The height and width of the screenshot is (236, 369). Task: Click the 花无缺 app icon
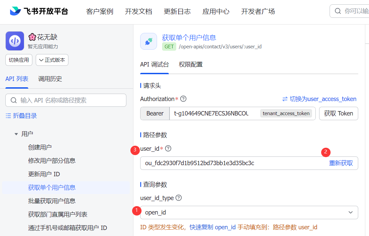click(15, 41)
